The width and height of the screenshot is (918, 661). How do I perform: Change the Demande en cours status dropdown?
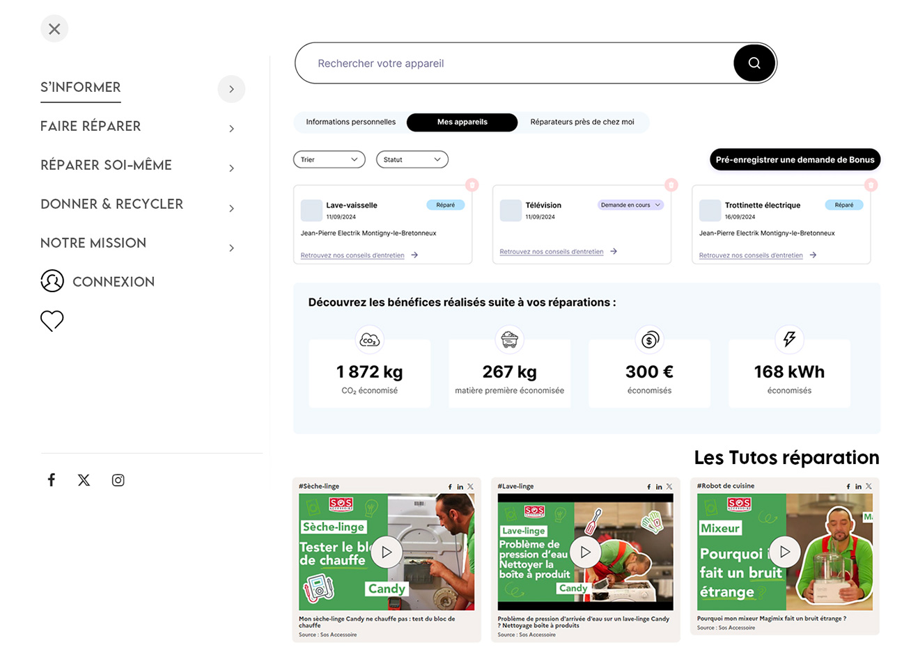point(630,205)
